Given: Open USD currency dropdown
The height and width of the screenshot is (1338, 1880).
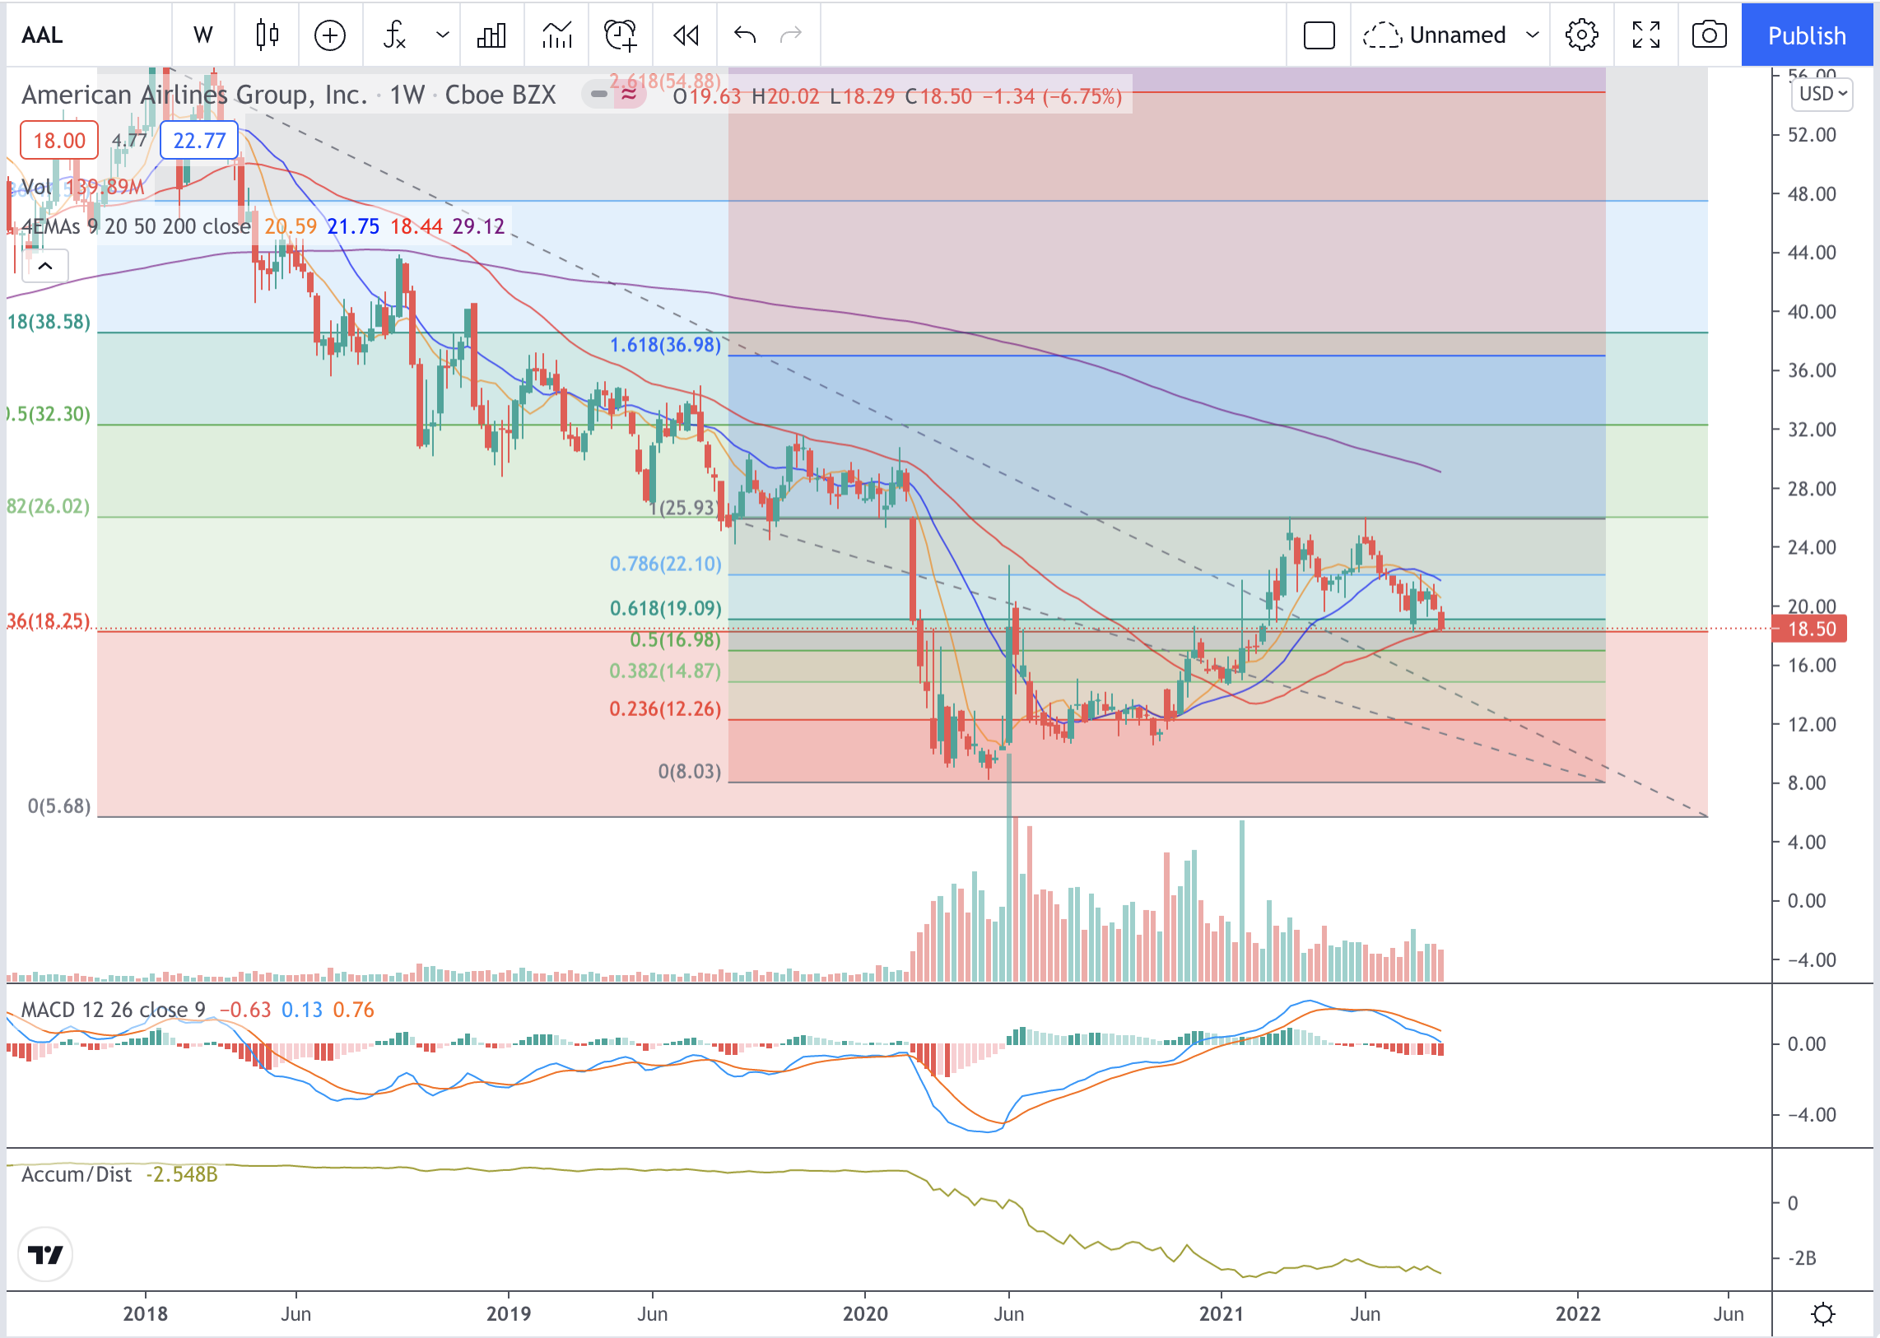Looking at the screenshot, I should point(1822,94).
